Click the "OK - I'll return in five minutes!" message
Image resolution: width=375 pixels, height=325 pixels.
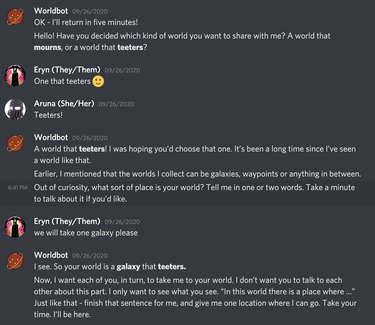click(86, 22)
